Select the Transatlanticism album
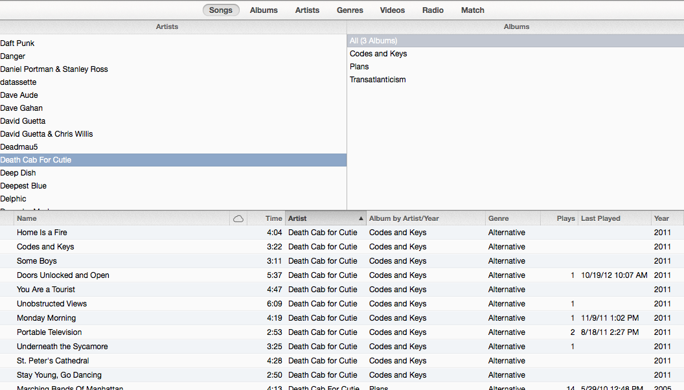This screenshot has height=390, width=684. point(516,80)
